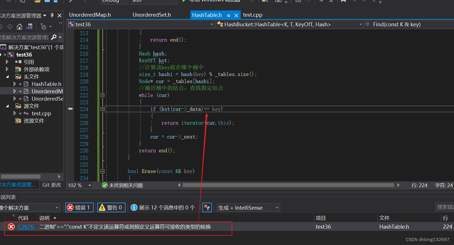Toggle auto-hide pin on Solution Explorer
454x245 pixels.
coord(52,16)
